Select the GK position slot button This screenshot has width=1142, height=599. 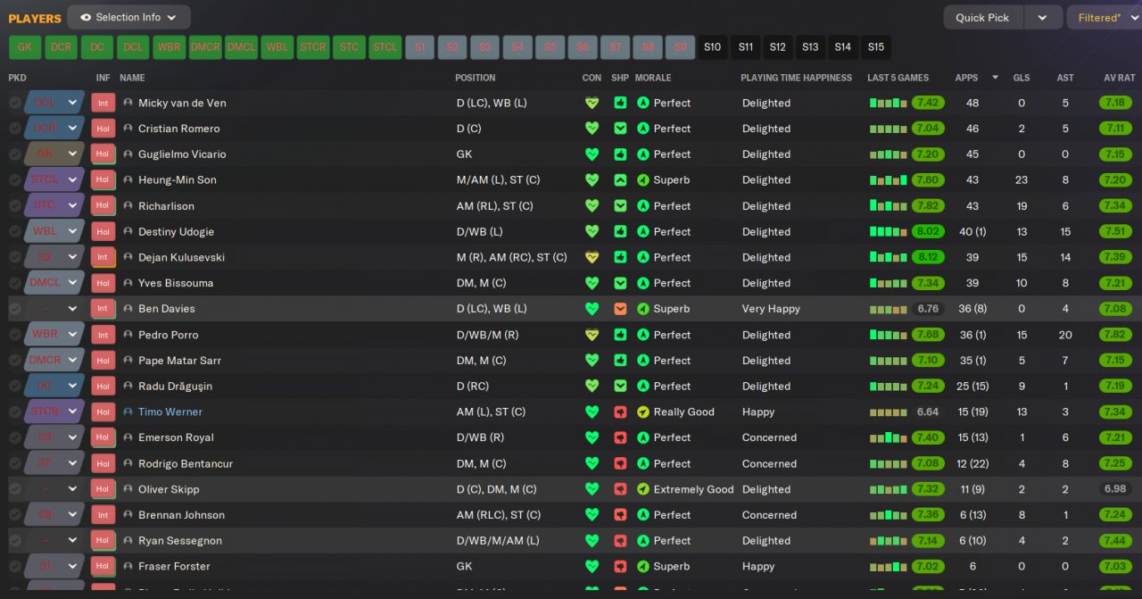[x=25, y=47]
